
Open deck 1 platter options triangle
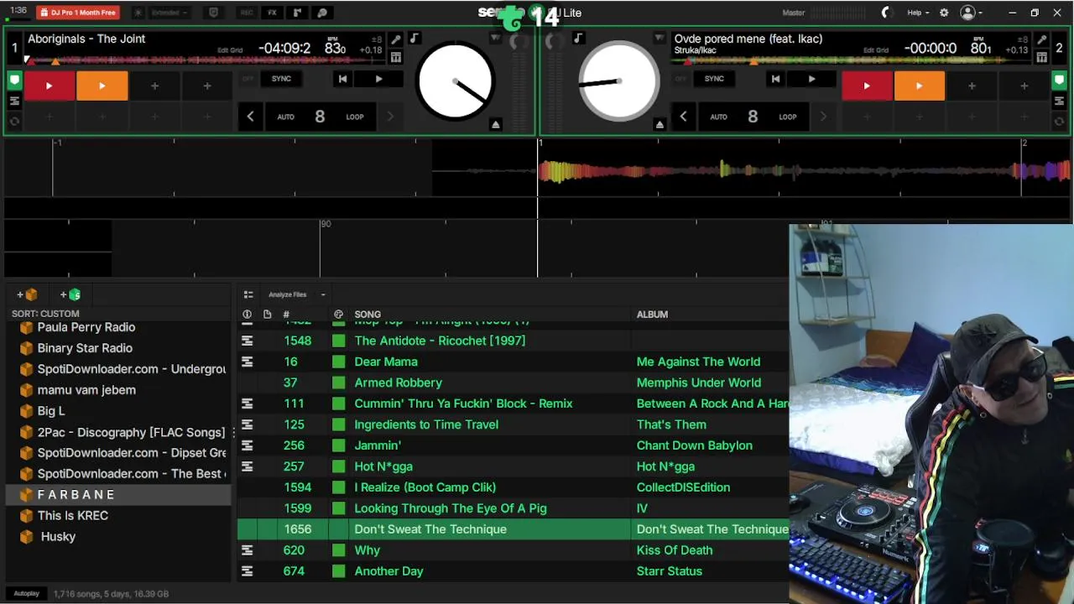495,39
